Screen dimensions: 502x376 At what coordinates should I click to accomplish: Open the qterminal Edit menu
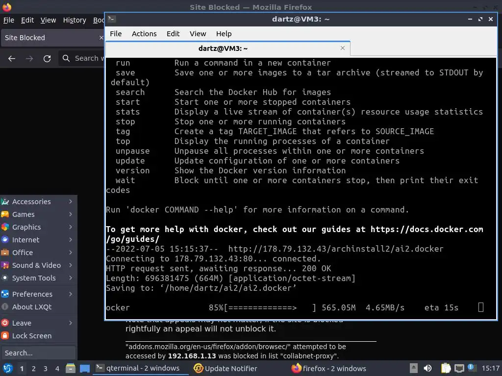173,34
